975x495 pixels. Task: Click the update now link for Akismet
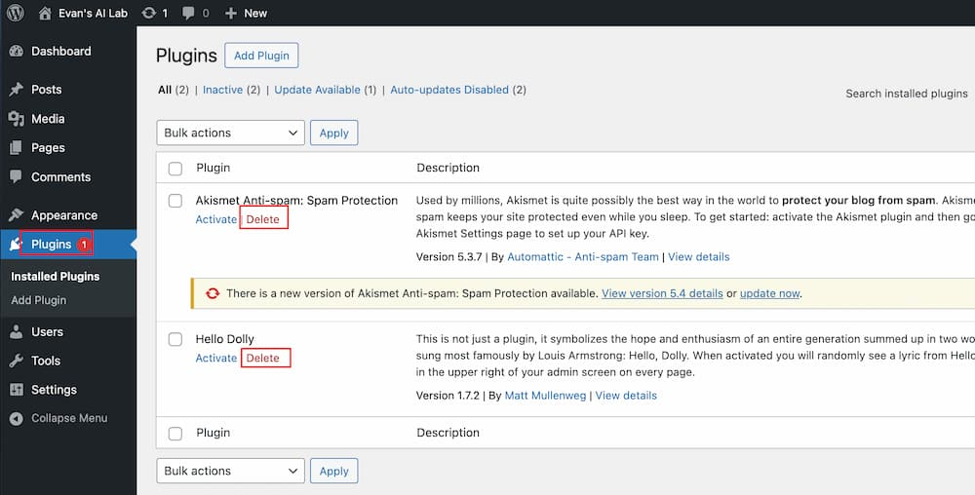point(770,293)
